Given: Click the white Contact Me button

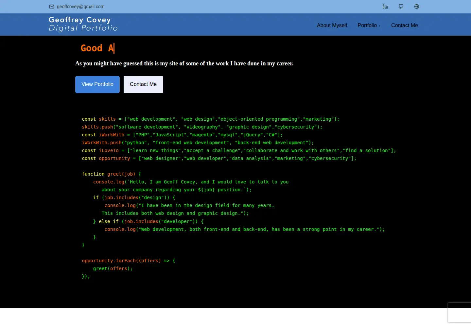Looking at the screenshot, I should point(143,84).
